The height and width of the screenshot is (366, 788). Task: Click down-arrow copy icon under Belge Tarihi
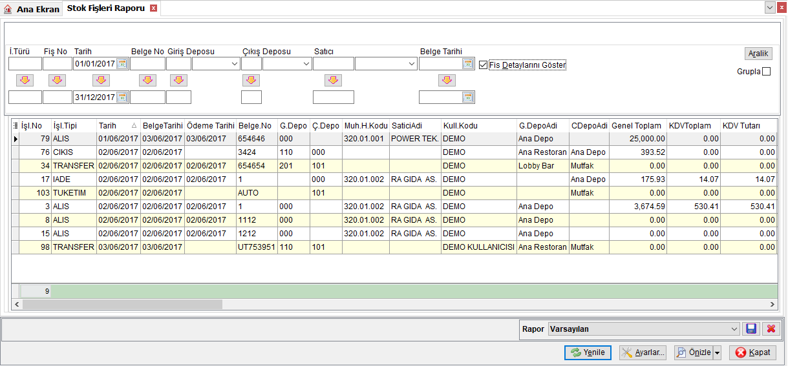(447, 80)
